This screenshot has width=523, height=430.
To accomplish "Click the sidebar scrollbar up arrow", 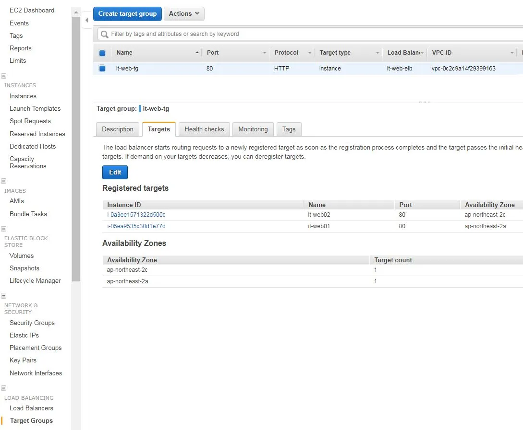I will 76,12.
